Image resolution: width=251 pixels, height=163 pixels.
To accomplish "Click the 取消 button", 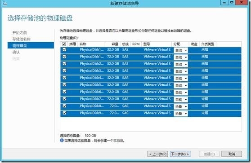I will (232, 154).
